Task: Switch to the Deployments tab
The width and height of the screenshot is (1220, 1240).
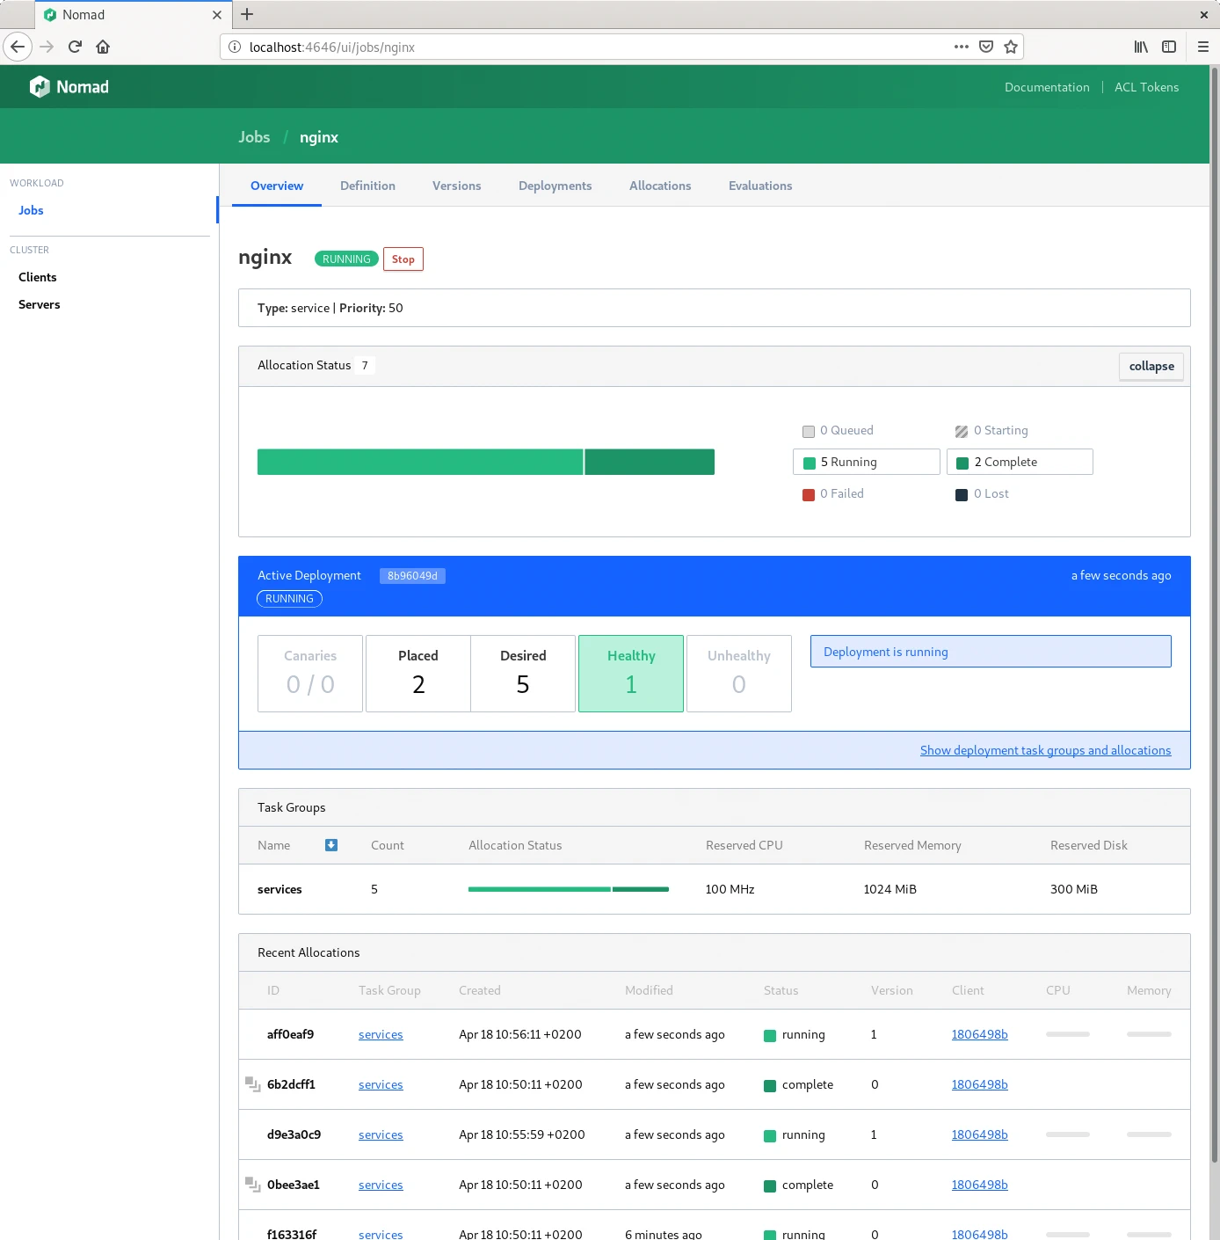Action: tap(555, 186)
